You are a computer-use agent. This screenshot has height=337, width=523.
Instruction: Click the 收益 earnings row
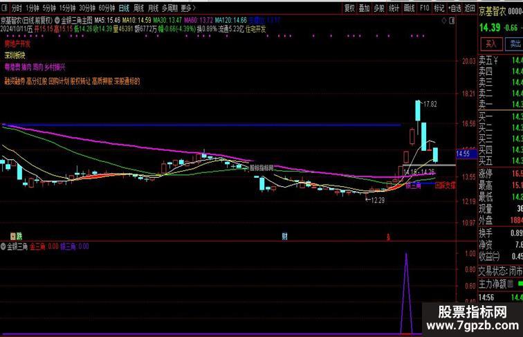point(501,256)
